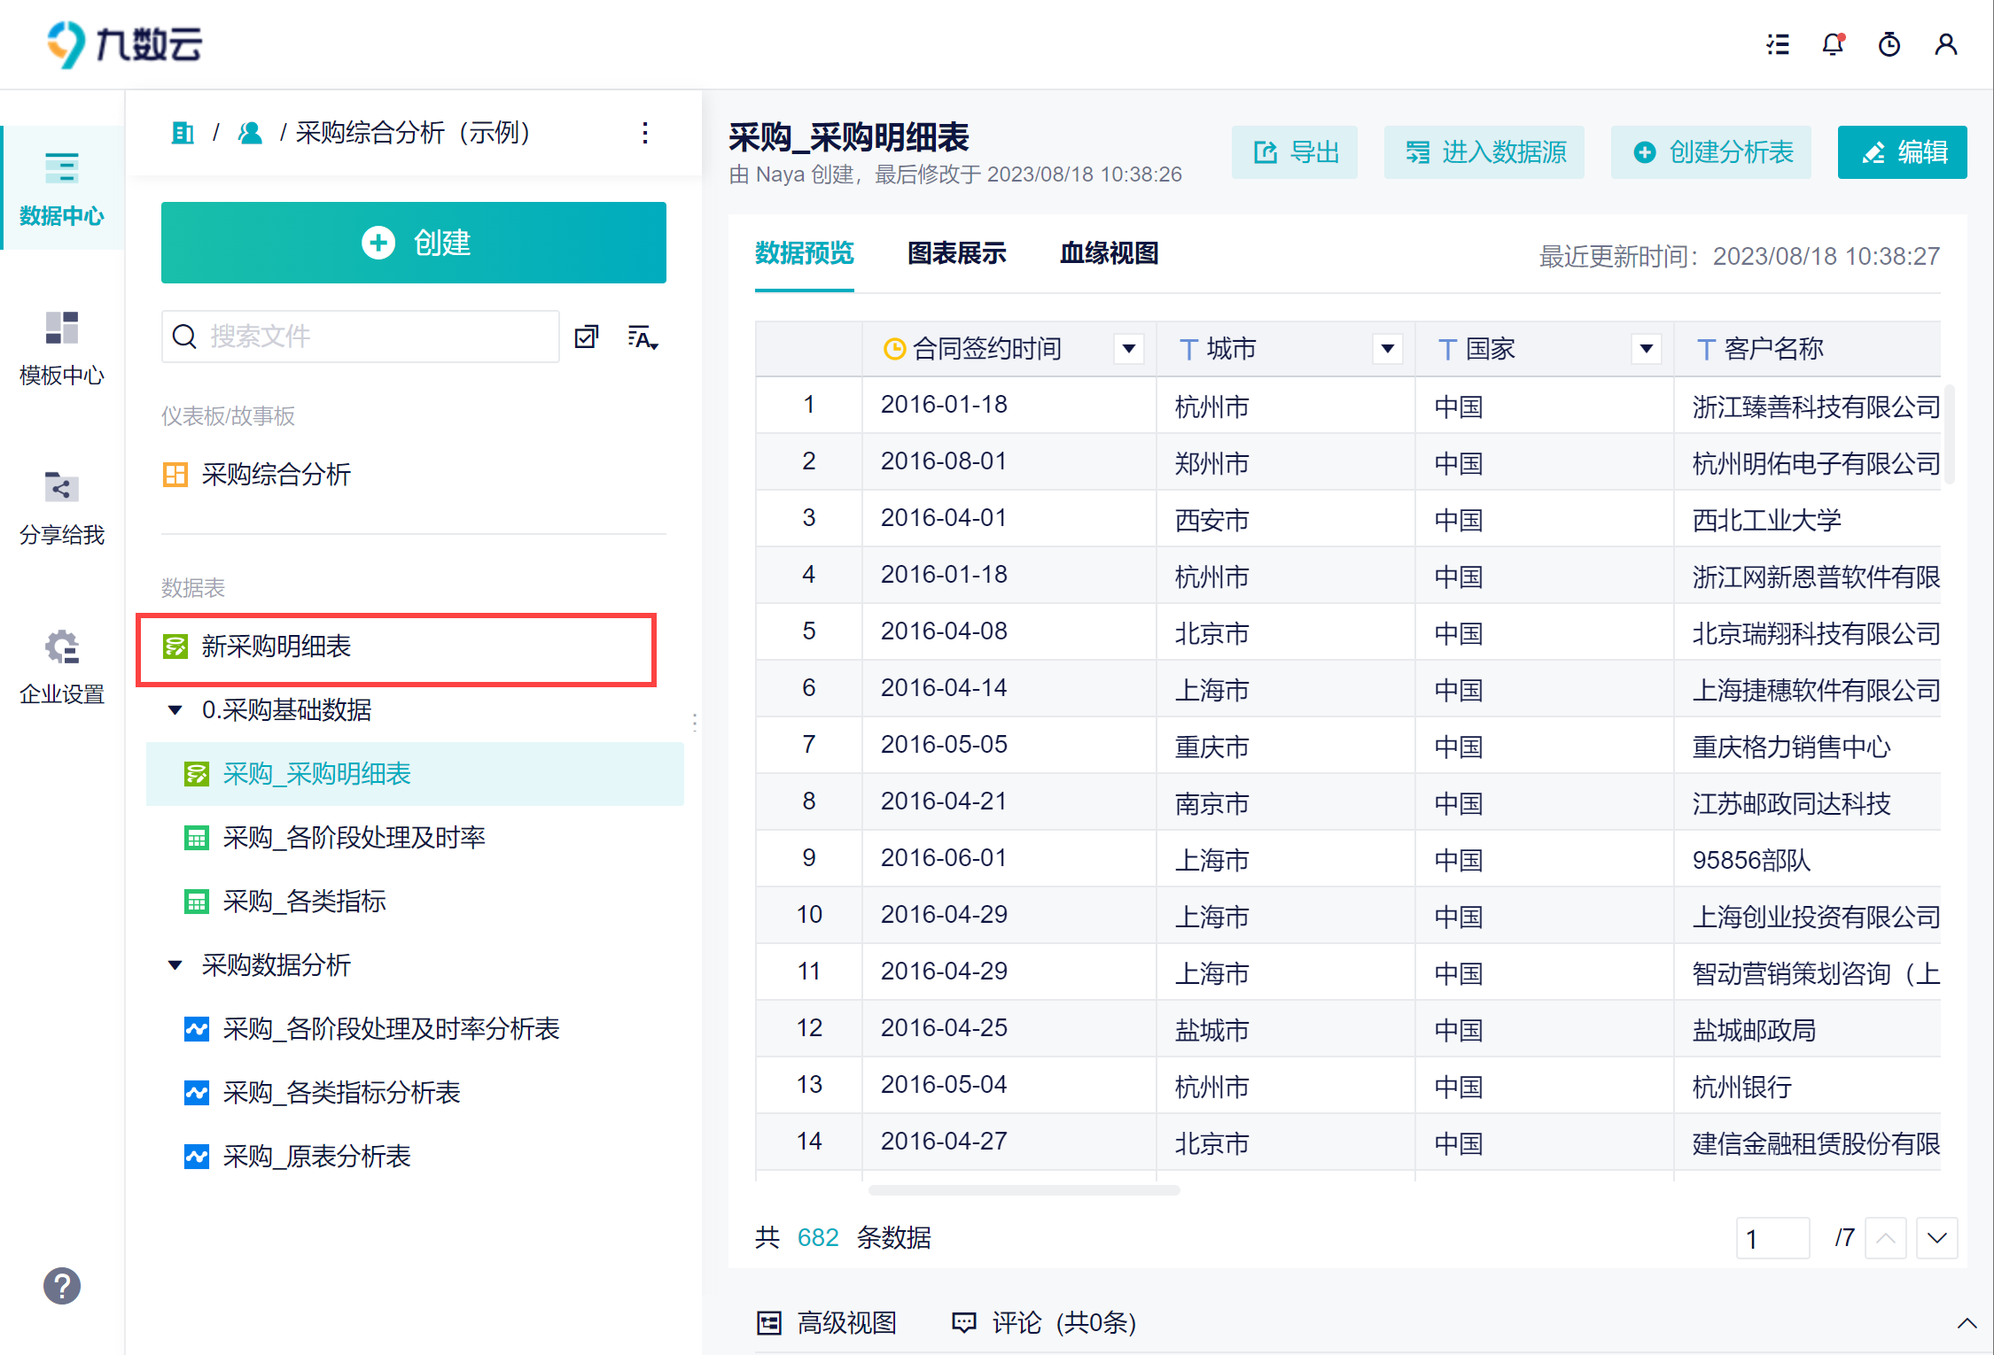Open the user account icon

(1945, 44)
